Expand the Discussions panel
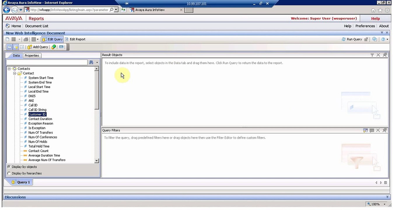Screen dimensions: 393x210 click(x=387, y=197)
